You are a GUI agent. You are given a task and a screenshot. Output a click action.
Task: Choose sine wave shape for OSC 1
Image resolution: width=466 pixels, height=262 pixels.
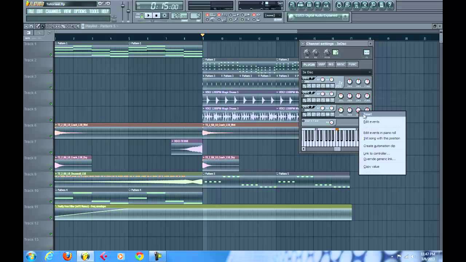[304, 86]
